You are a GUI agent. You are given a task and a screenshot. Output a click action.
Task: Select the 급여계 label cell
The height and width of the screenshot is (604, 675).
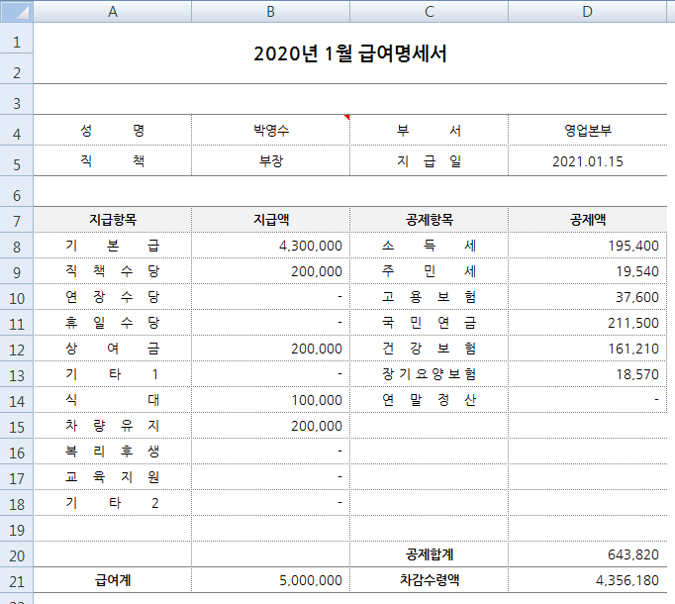(113, 580)
